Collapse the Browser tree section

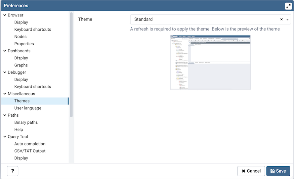[5, 15]
